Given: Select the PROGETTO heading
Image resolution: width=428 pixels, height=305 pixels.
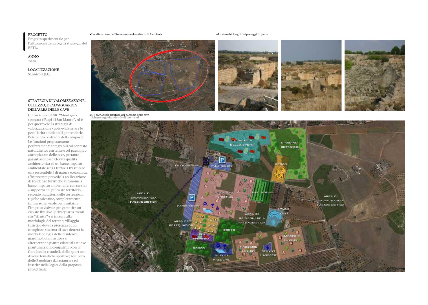Looking at the screenshot, I should pos(38,34).
